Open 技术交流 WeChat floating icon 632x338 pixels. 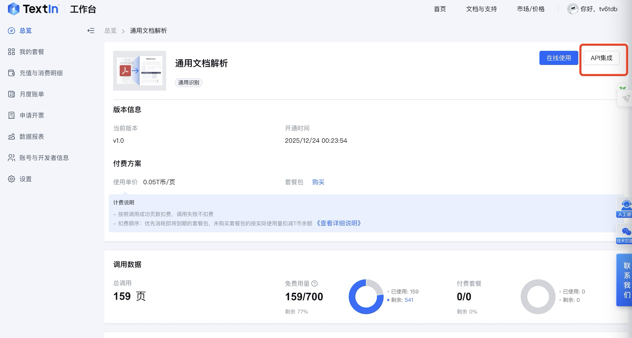625,234
